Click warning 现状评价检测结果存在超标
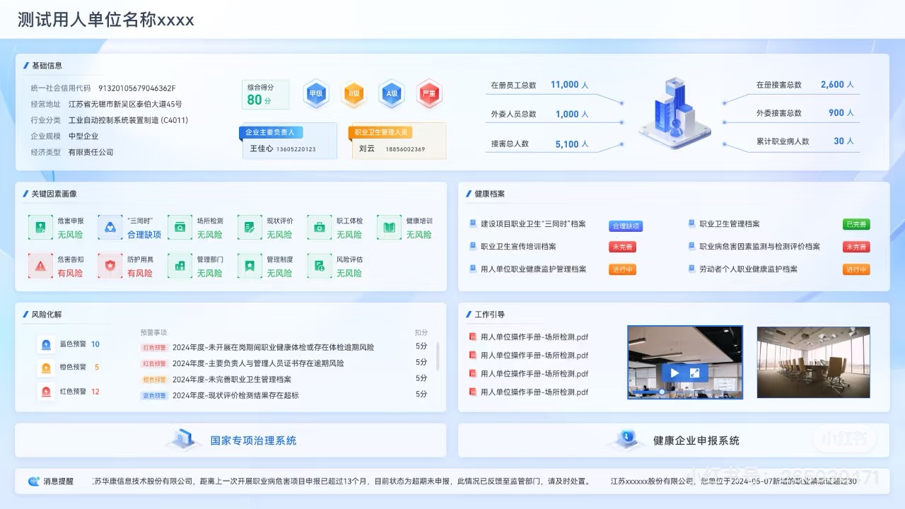This screenshot has height=509, width=905. [x=235, y=396]
